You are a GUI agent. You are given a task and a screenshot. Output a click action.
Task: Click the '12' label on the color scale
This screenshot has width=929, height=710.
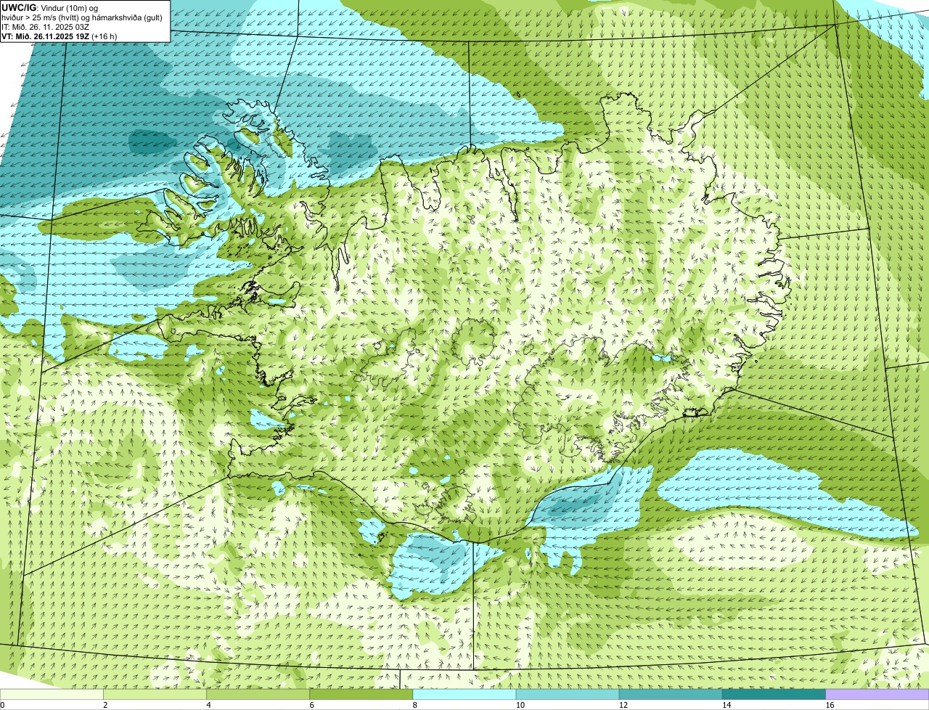click(623, 705)
